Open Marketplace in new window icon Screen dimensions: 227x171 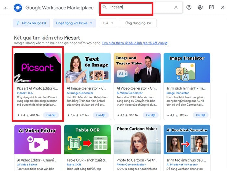pos(211,7)
